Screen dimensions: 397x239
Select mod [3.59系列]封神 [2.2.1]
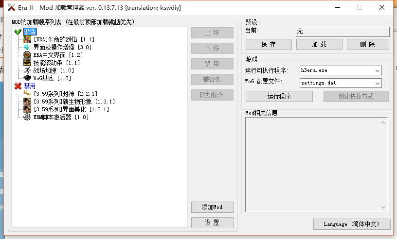66,94
